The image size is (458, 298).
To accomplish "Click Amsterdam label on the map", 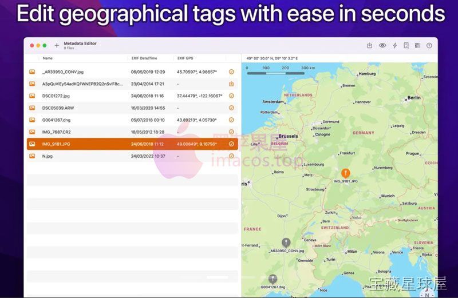I will [273, 102].
